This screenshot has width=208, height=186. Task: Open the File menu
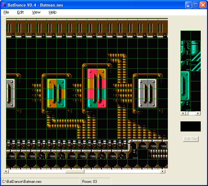[x=6, y=12]
